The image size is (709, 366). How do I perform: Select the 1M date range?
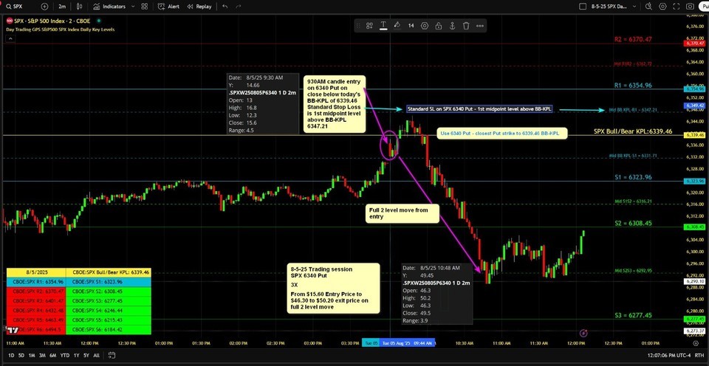point(32,356)
